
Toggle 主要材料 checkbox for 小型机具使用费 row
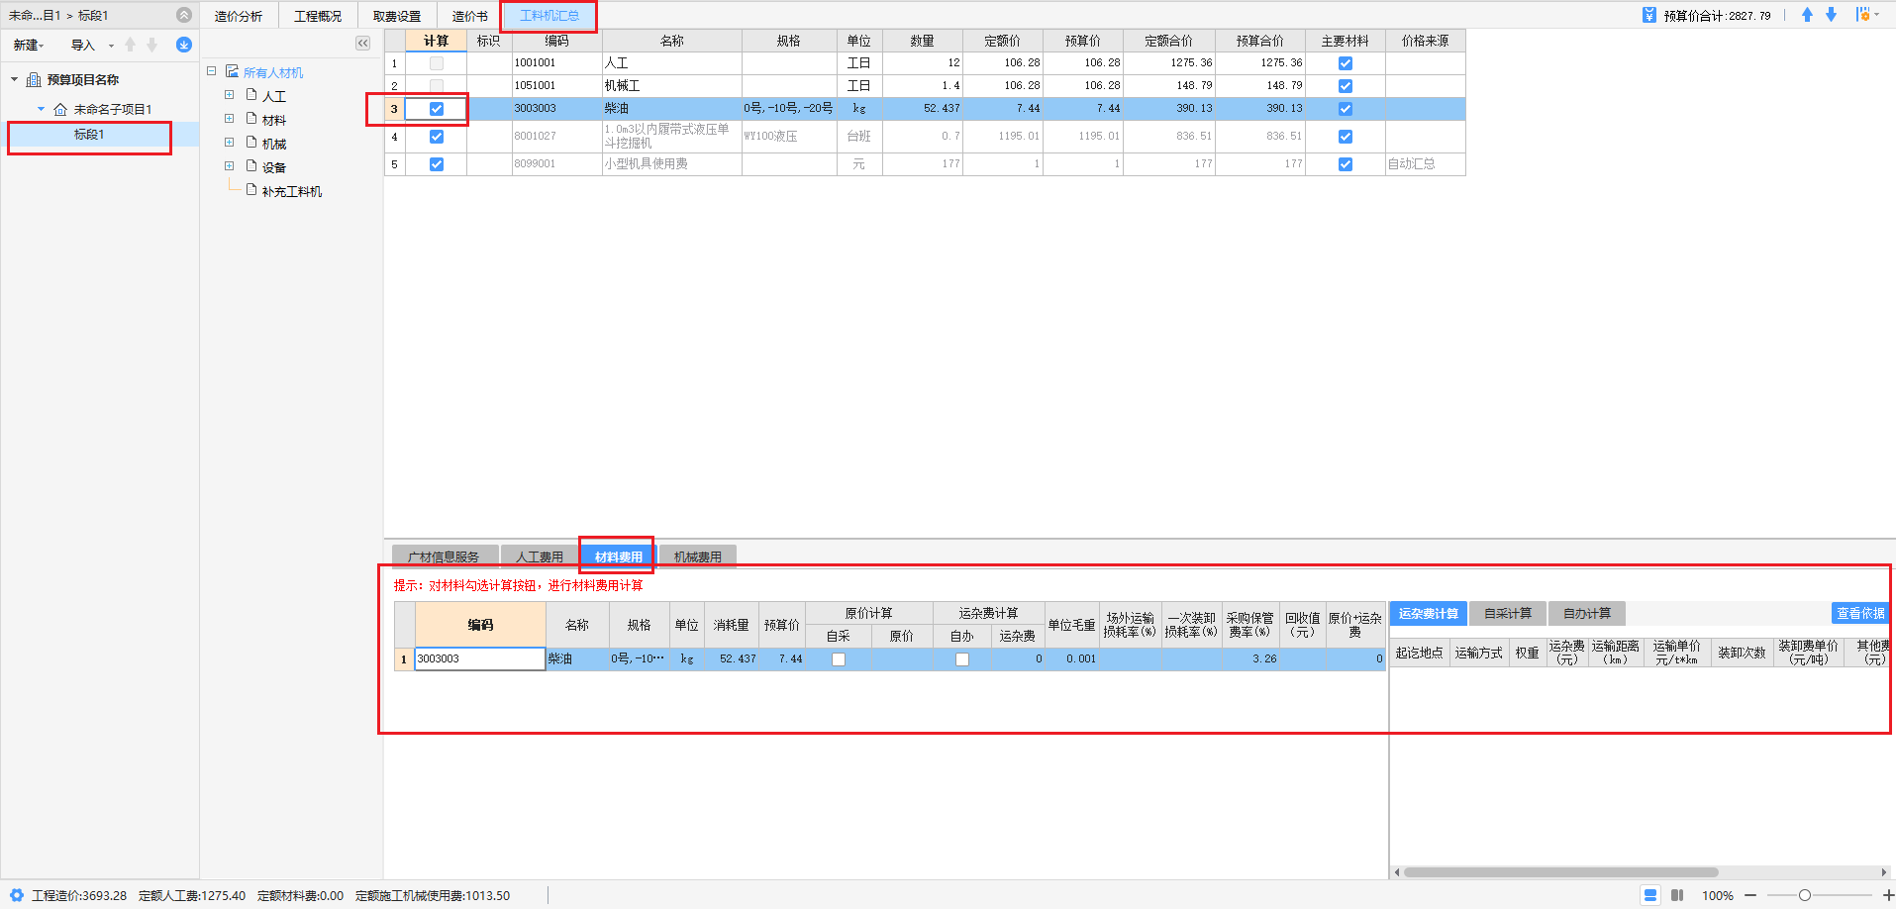(x=1346, y=164)
